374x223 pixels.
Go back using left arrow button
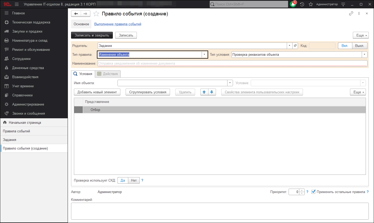tap(76, 14)
